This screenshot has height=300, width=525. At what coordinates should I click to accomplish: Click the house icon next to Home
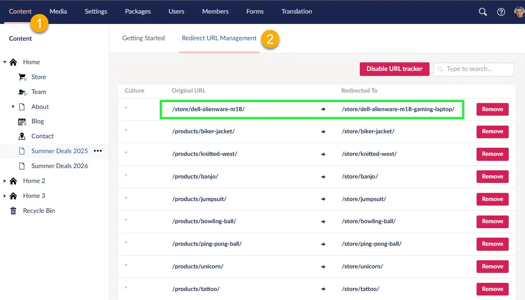pos(13,62)
